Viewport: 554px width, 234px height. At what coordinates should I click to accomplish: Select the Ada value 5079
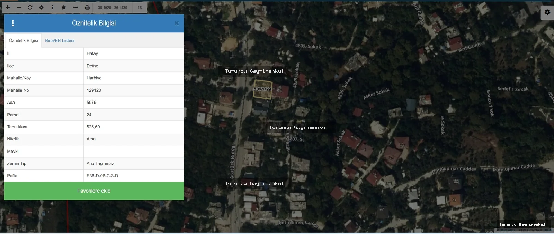91,103
